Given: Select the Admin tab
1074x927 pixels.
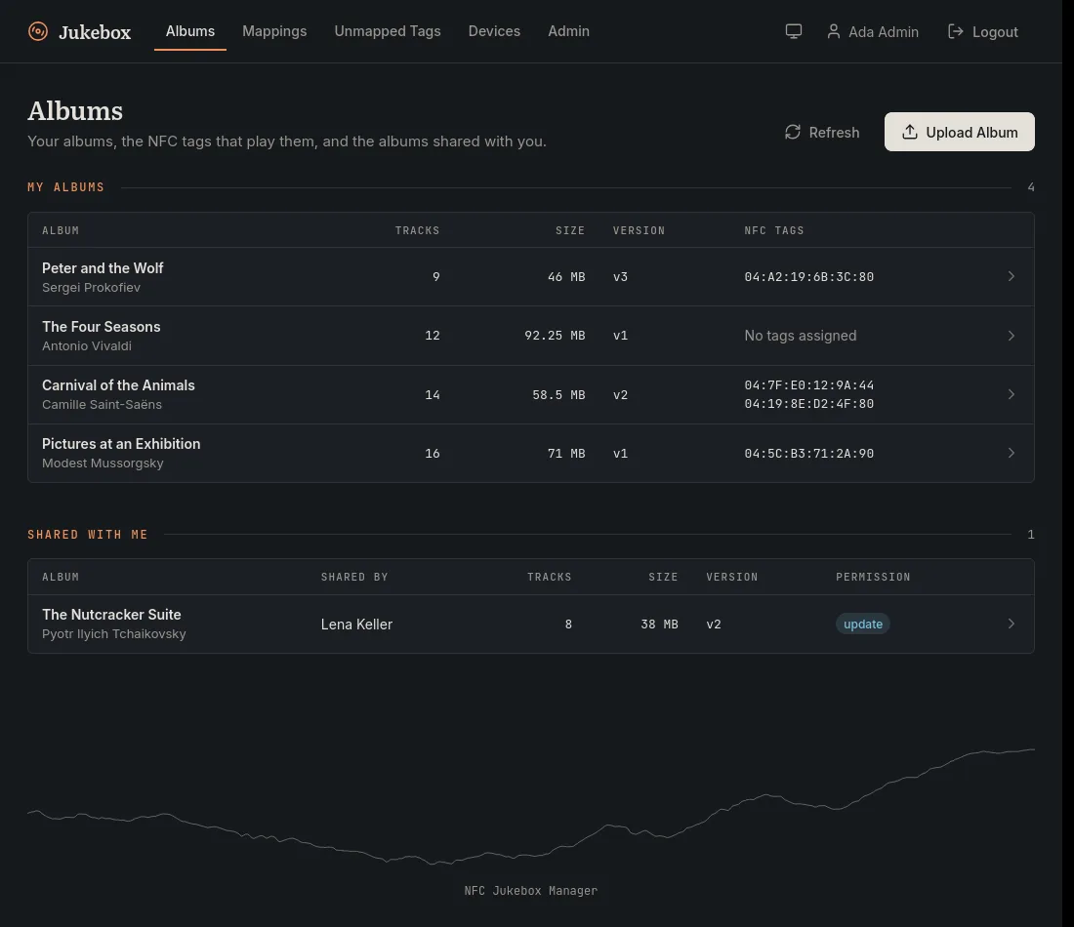Looking at the screenshot, I should tap(568, 31).
